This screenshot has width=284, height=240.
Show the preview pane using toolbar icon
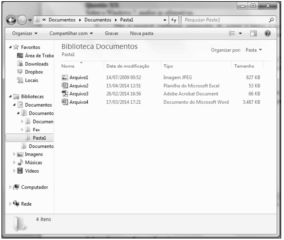tap(253, 33)
